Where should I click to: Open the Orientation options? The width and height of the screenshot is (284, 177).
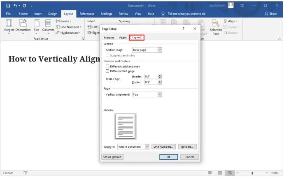(x=23, y=26)
